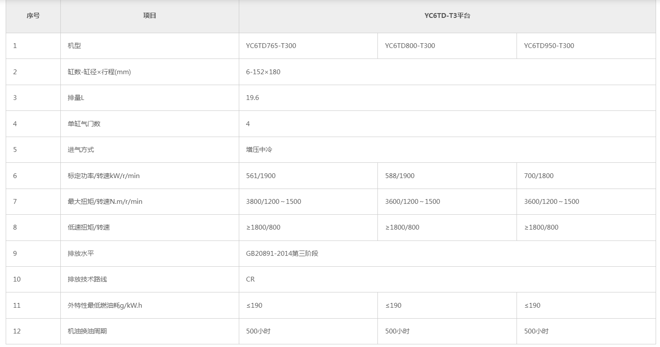Click the 700/1800 rated power cell
The height and width of the screenshot is (347, 660).
[538, 176]
